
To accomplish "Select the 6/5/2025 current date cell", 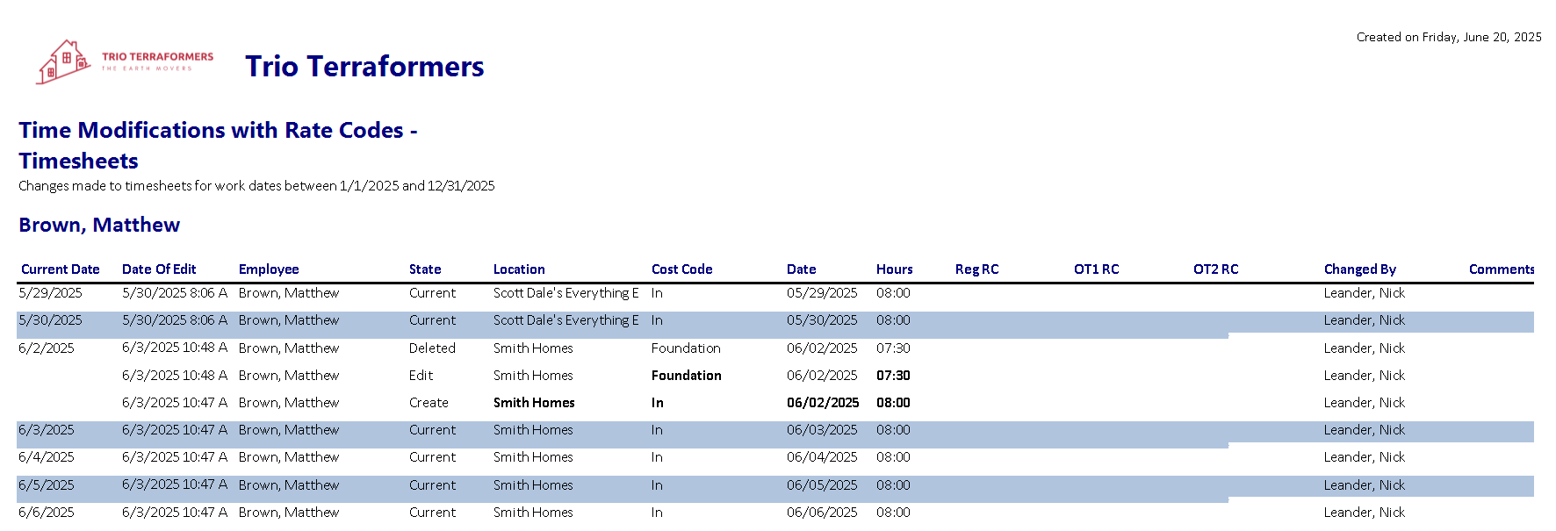I will coord(47,485).
